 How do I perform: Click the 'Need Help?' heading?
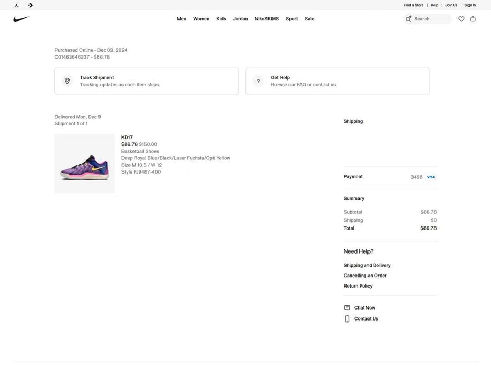coord(359,251)
